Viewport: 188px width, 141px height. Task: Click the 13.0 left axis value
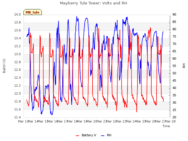(x=18, y=54)
